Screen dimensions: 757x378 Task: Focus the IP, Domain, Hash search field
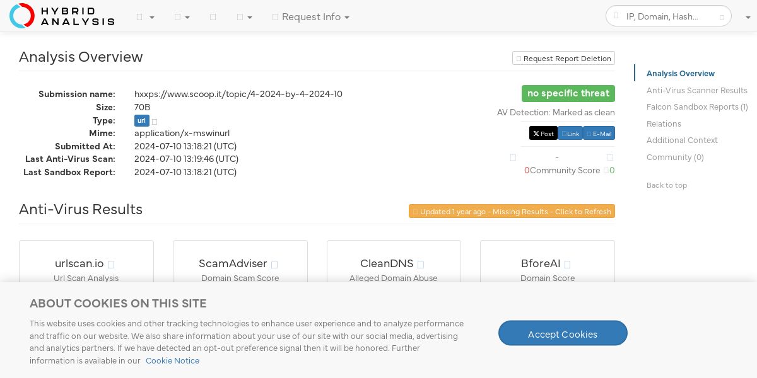(669, 16)
